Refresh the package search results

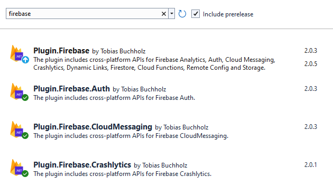(x=182, y=14)
